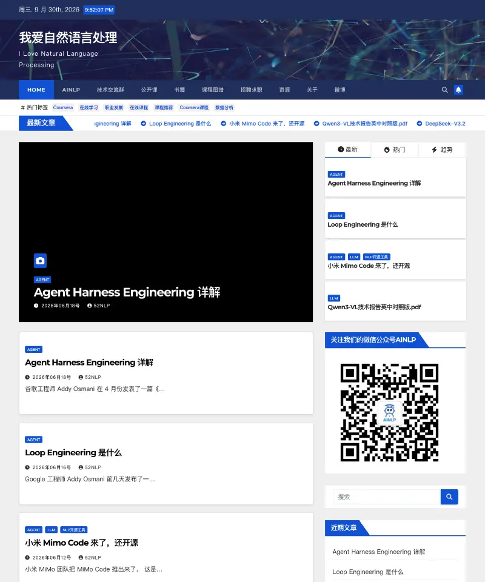Click the 职业发展 hot tag

pos(114,108)
